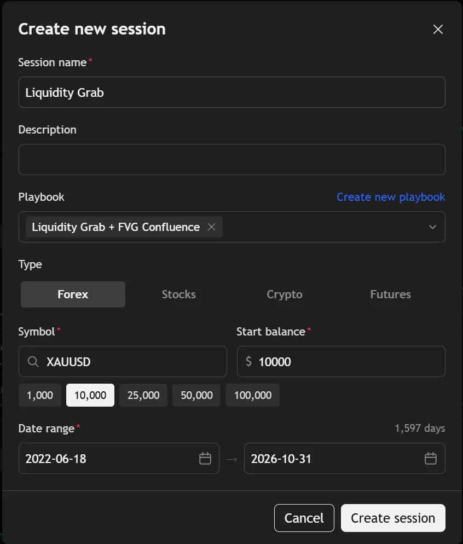This screenshot has width=463, height=544.
Task: Click the 2022-06-18 start date field
Action: pyautogui.click(x=119, y=458)
